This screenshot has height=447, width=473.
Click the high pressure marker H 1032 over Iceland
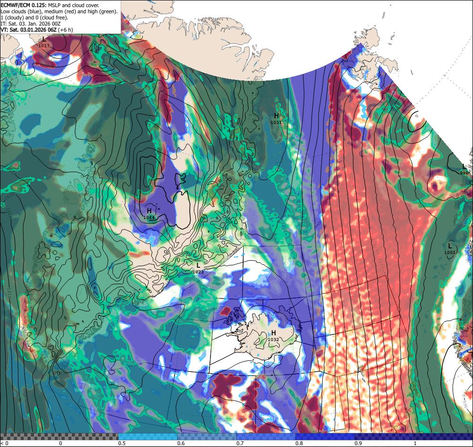pyautogui.click(x=273, y=336)
